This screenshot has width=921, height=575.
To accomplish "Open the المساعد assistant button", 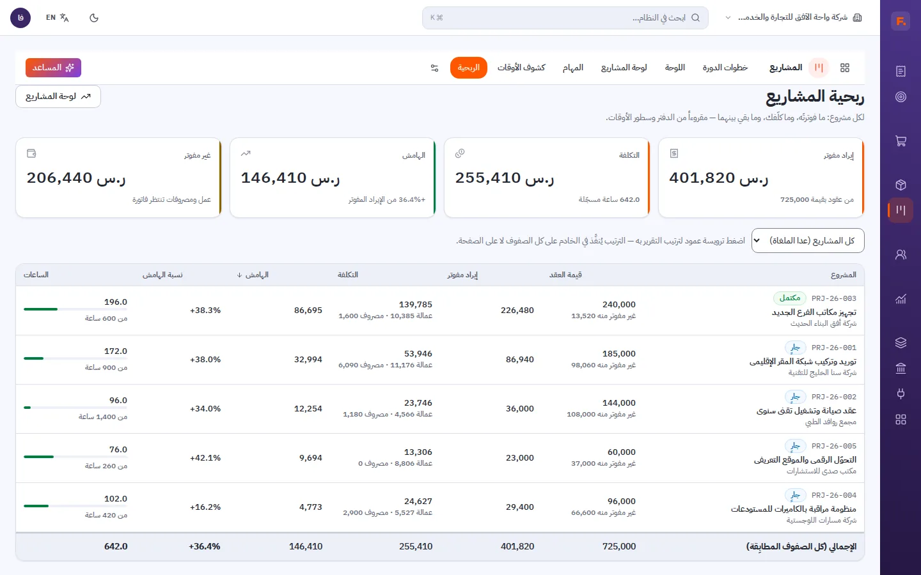I will tap(53, 68).
